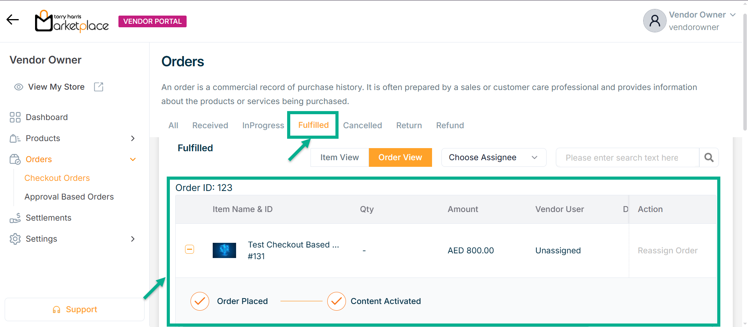Open the Choose Assignee dropdown
Screen dimensions: 748x327
point(493,157)
